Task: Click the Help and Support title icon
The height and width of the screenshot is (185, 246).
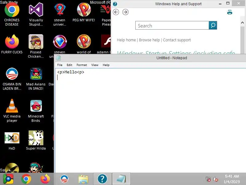Action: 115,4
